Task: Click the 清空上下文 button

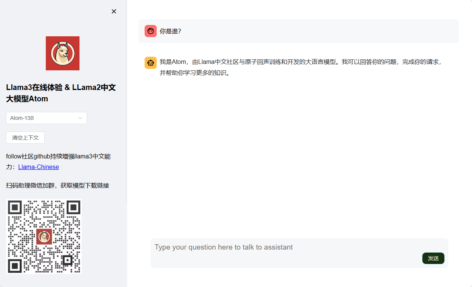Action: [x=25, y=138]
